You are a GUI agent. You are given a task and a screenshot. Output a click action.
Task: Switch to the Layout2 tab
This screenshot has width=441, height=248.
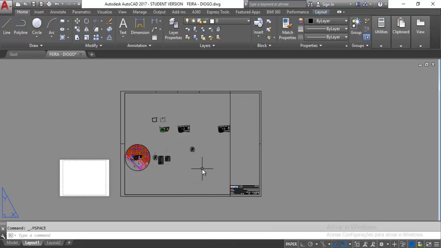click(x=53, y=243)
